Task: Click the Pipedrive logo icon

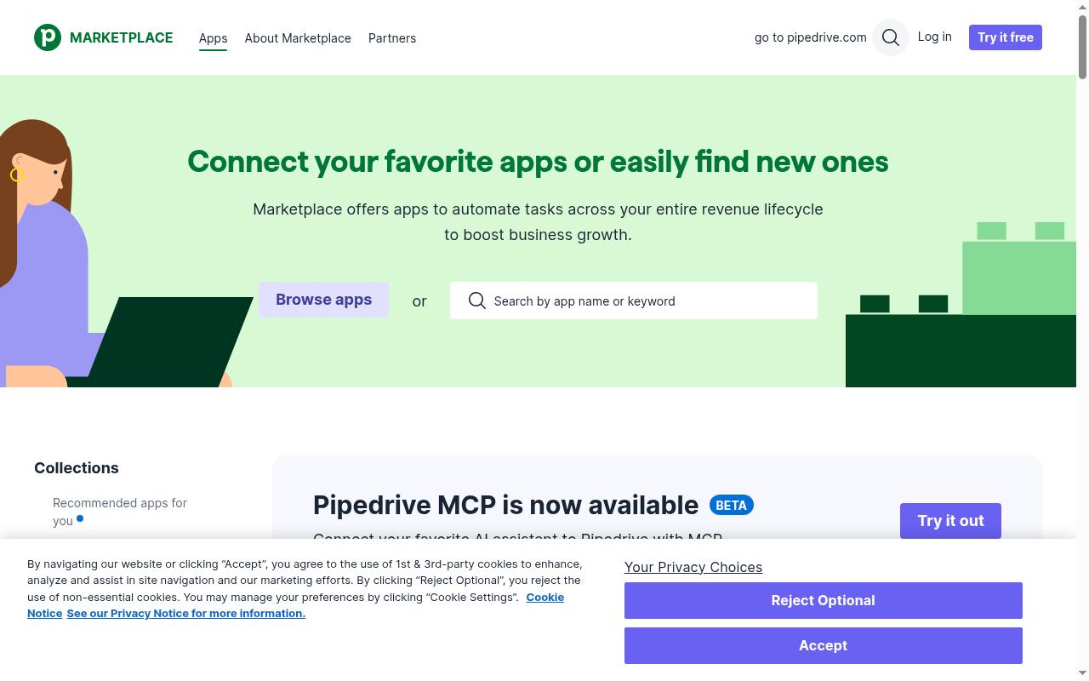Action: pos(48,37)
